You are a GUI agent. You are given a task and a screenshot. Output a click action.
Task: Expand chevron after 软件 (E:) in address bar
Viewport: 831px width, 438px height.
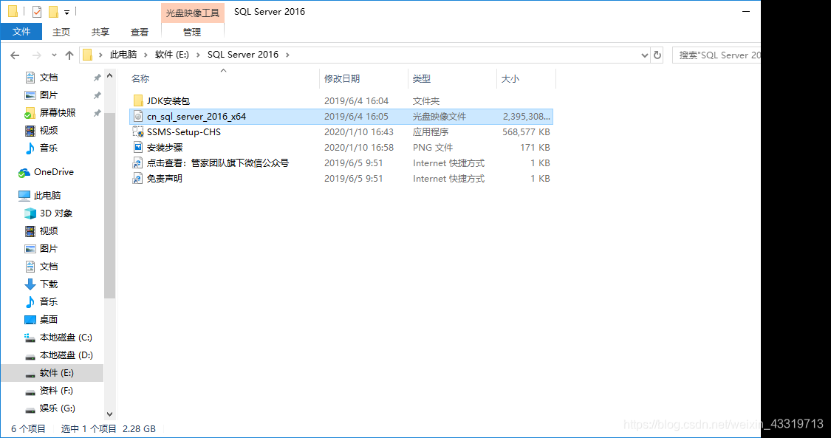(x=198, y=55)
